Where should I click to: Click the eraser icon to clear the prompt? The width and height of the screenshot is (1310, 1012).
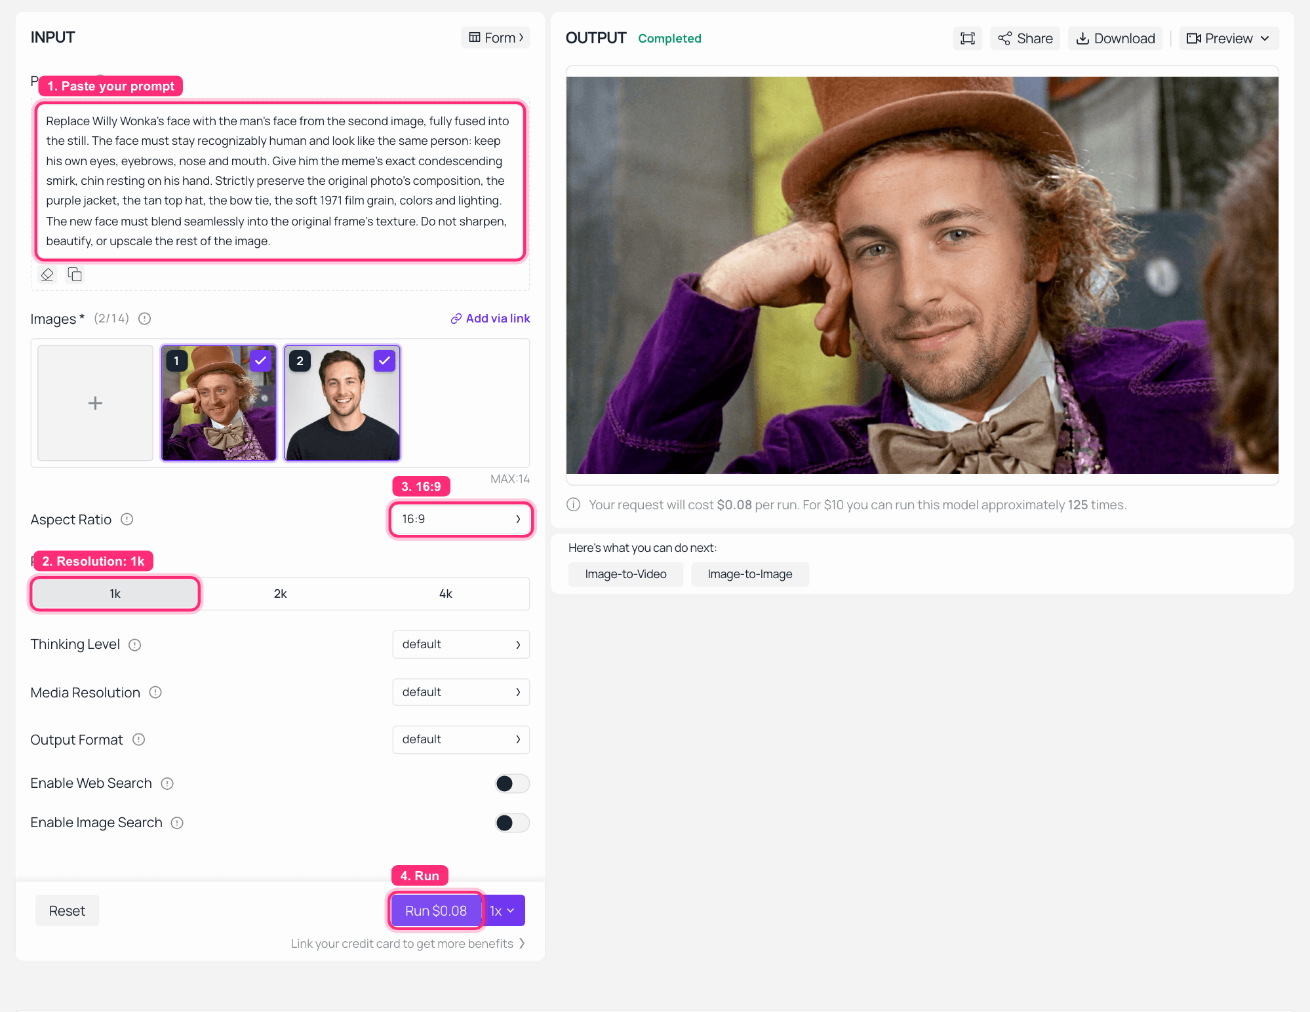(47, 275)
